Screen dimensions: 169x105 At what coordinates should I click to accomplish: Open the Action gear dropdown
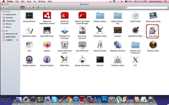pos(39,7)
